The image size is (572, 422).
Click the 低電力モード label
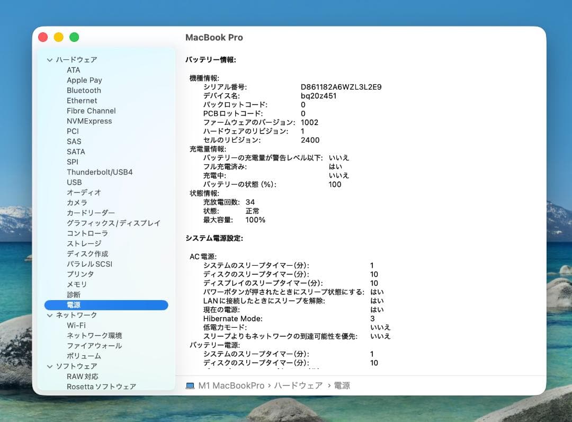pyautogui.click(x=225, y=328)
